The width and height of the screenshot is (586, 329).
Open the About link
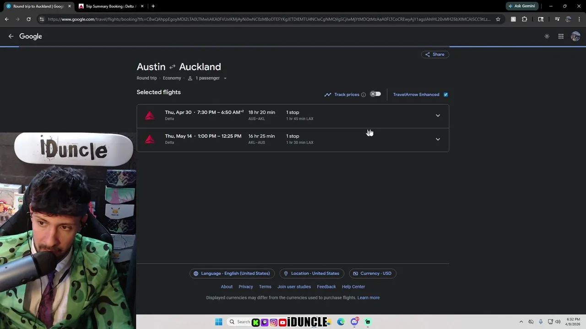pos(227,287)
